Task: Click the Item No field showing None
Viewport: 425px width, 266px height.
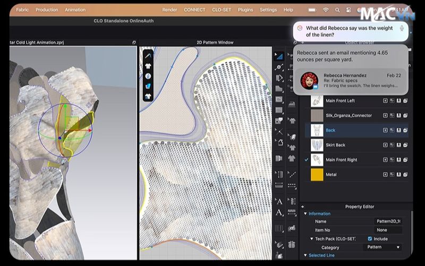Action: [x=388, y=230]
